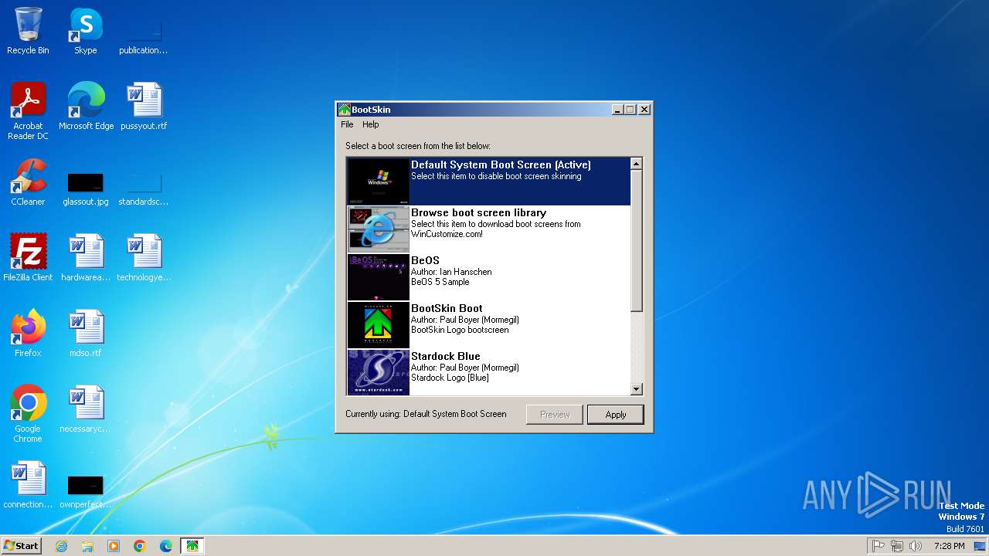Launch Chrome from the taskbar
The width and height of the screenshot is (989, 556).
coord(140,546)
